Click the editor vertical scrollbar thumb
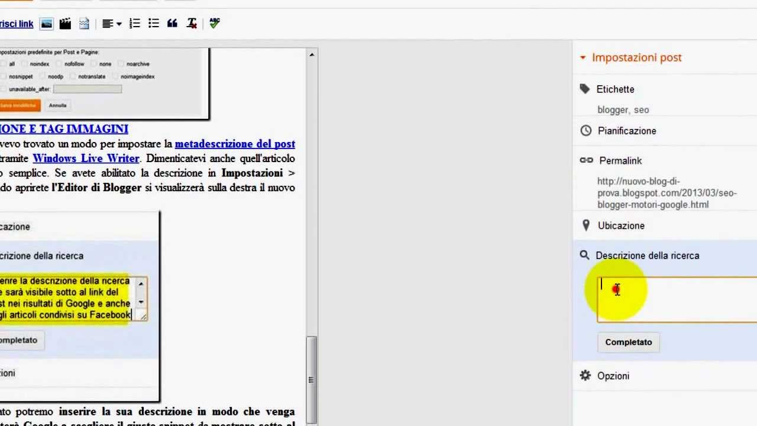 (x=311, y=379)
